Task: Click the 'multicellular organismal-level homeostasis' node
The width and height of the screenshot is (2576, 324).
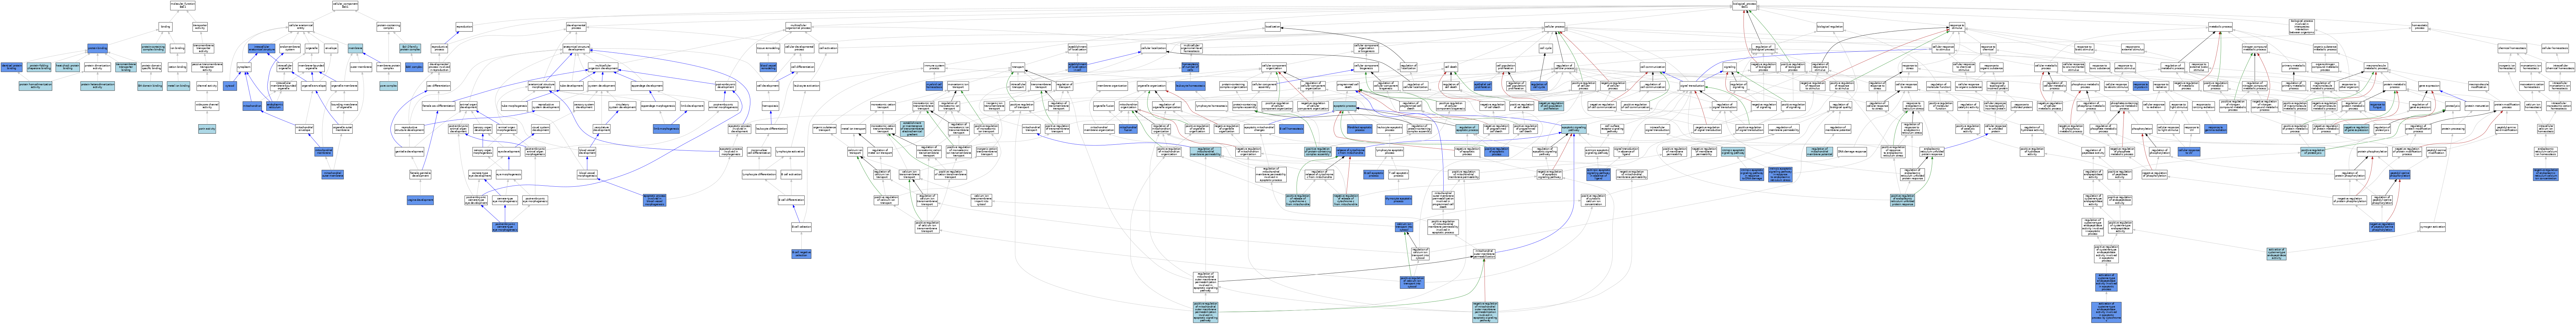Action: click(x=1192, y=48)
